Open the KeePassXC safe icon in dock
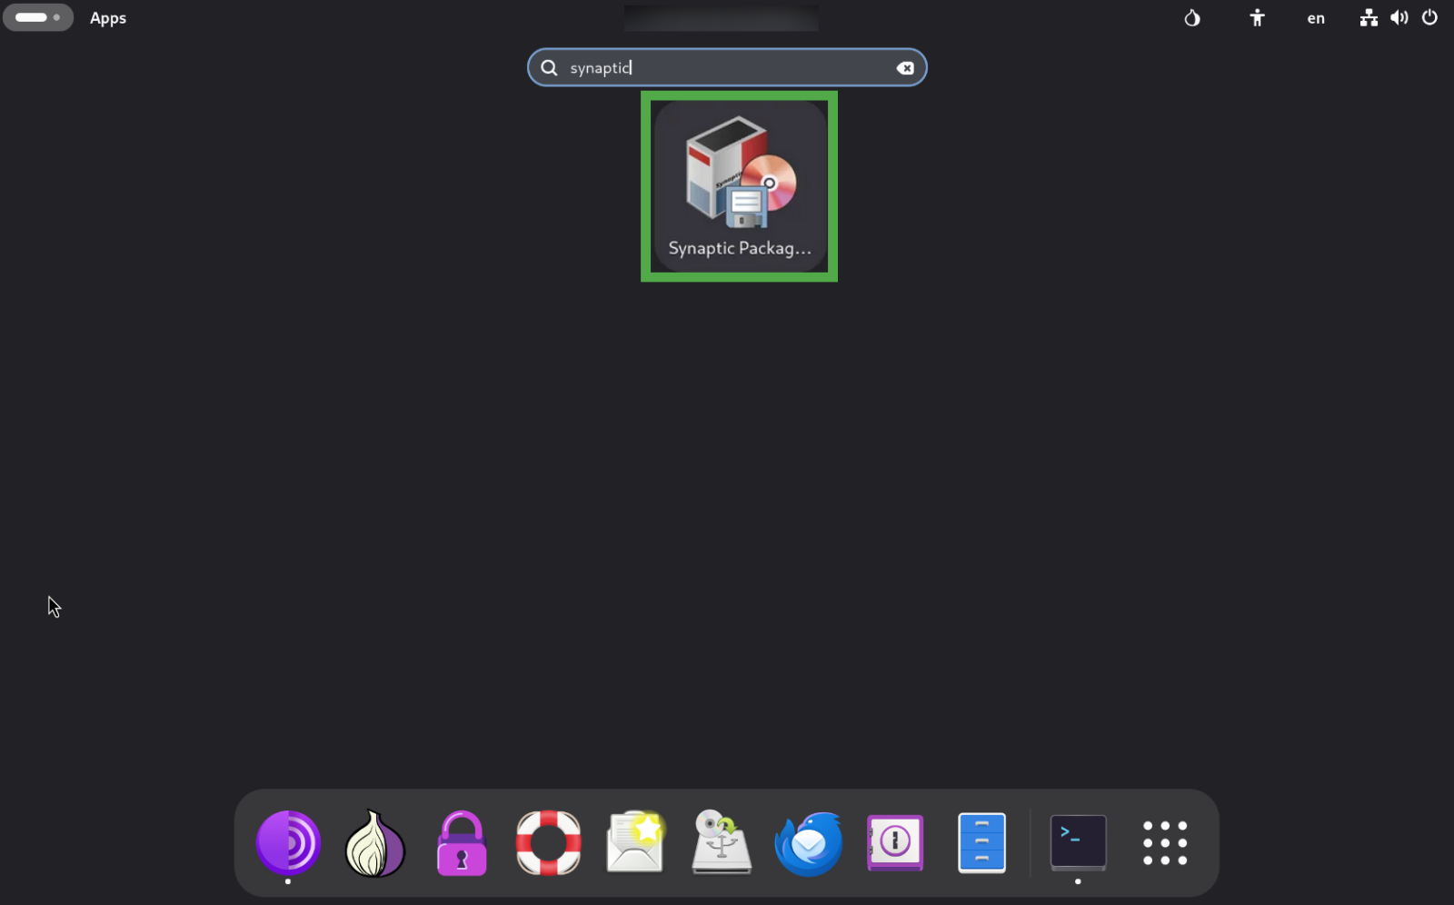The image size is (1454, 905). pos(895,842)
